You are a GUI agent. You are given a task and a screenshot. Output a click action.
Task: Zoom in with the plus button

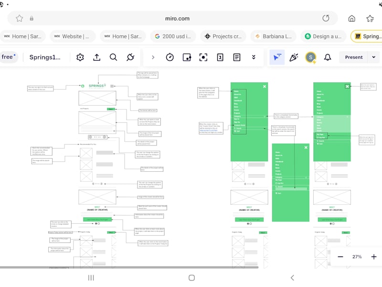point(374,257)
